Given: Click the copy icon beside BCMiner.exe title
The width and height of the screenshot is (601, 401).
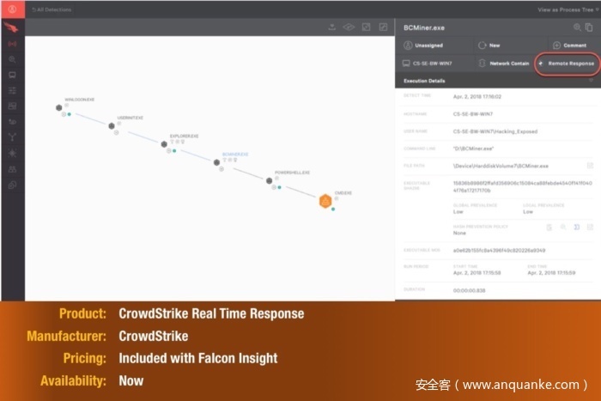Looking at the screenshot, I should [589, 27].
